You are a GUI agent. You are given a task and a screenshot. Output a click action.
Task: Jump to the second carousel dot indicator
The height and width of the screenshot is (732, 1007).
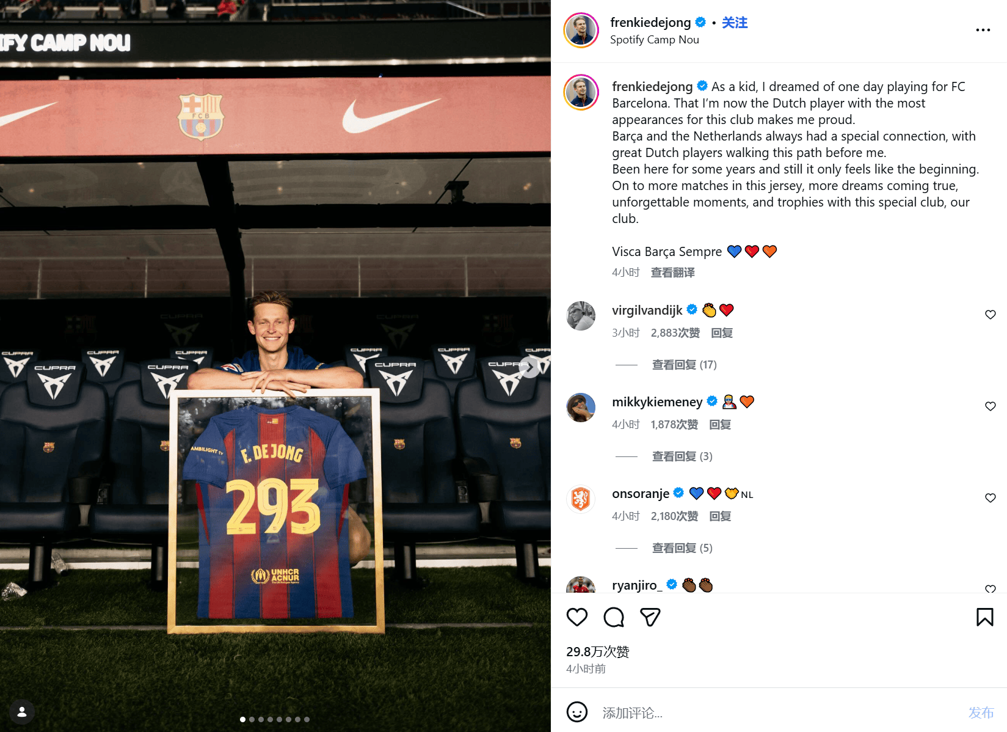point(252,719)
